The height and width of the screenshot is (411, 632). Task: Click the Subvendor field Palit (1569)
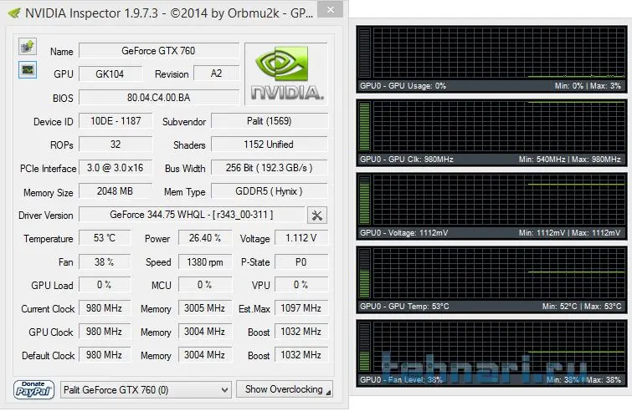point(270,120)
